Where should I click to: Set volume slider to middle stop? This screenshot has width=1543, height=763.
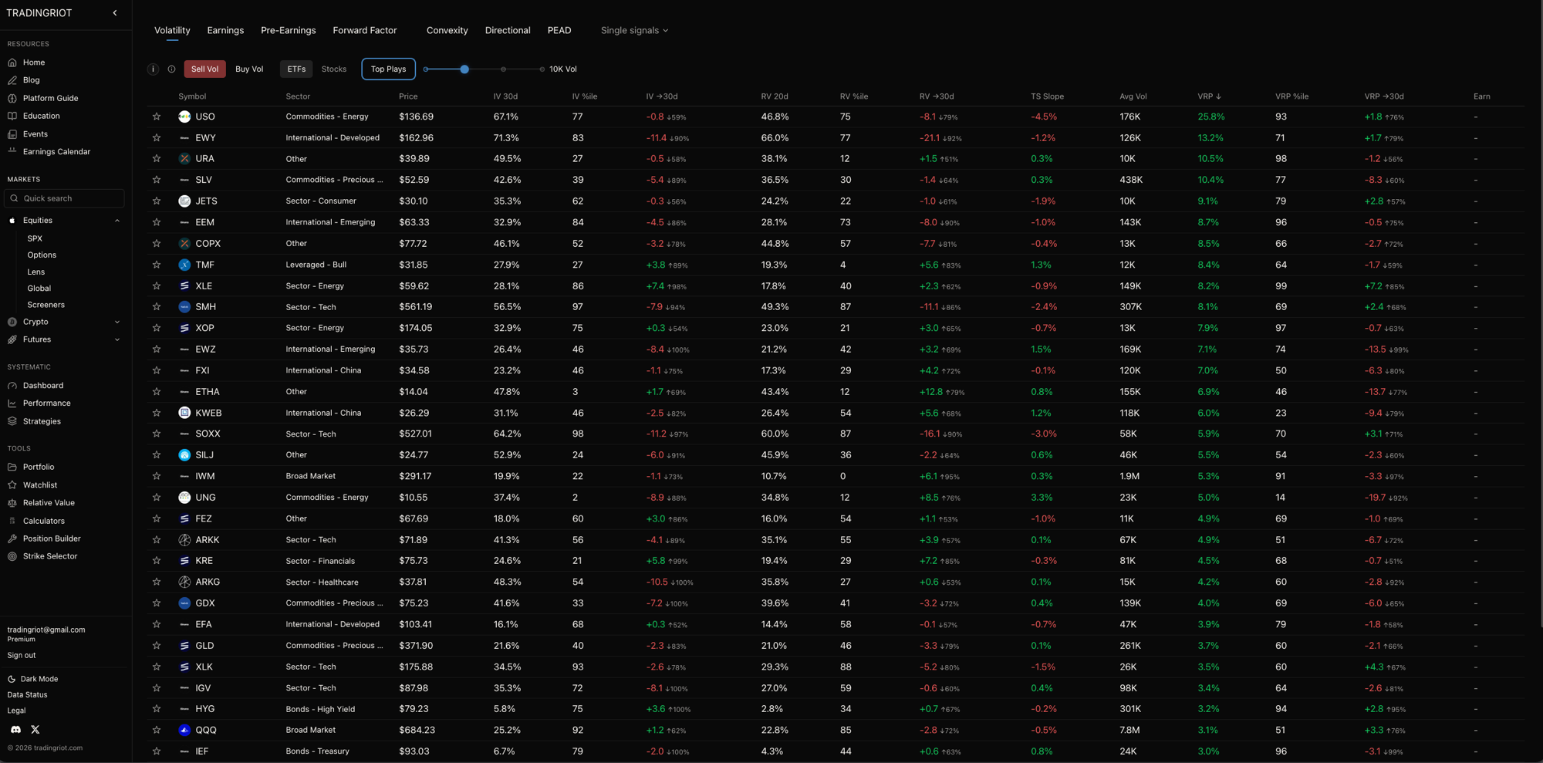[x=503, y=69]
